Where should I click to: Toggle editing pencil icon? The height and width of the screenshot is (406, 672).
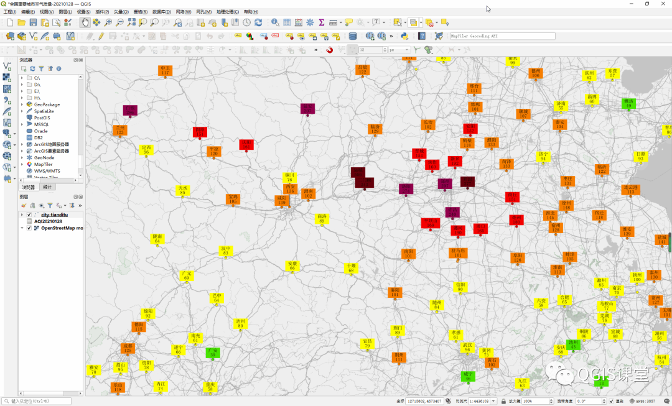[x=101, y=37]
